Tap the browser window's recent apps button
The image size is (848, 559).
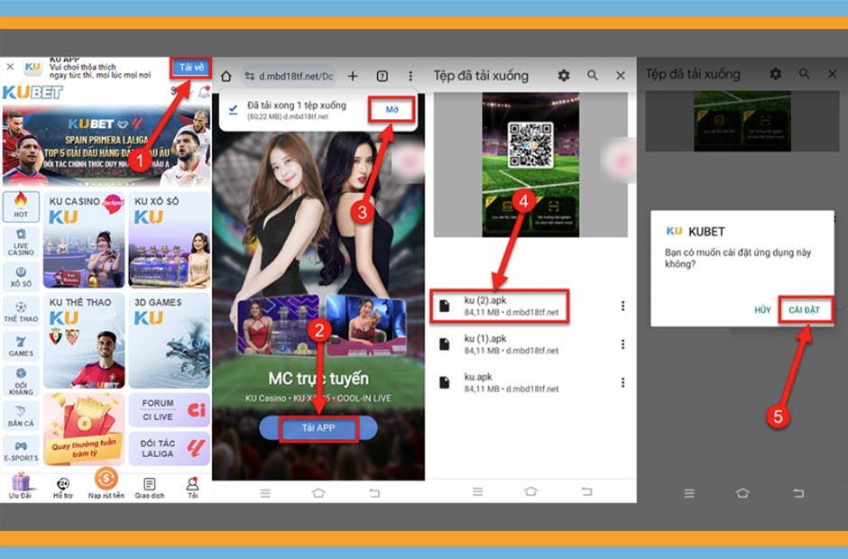pyautogui.click(x=265, y=493)
